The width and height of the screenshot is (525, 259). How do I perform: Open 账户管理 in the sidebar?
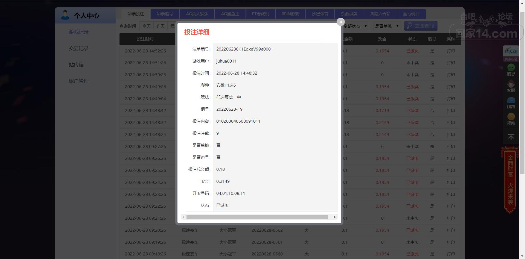(79, 81)
